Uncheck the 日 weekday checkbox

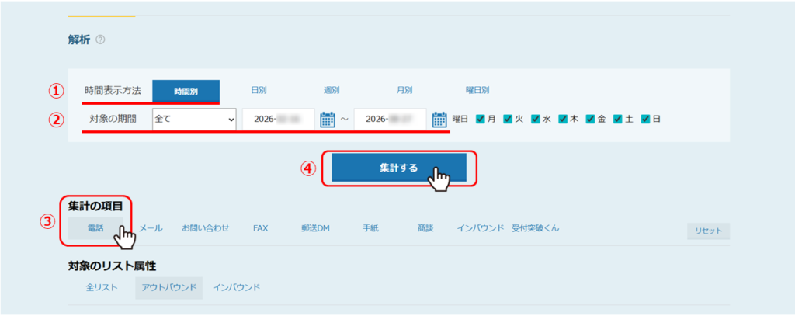click(x=646, y=120)
